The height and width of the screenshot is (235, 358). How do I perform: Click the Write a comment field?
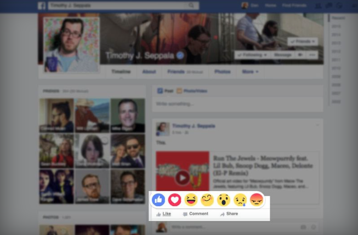[234, 227]
